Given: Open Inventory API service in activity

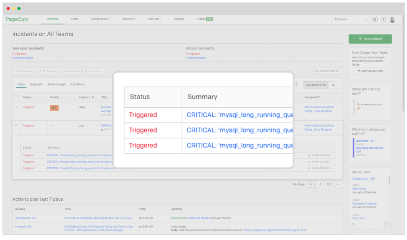Looking at the screenshot, I should click(x=23, y=227).
